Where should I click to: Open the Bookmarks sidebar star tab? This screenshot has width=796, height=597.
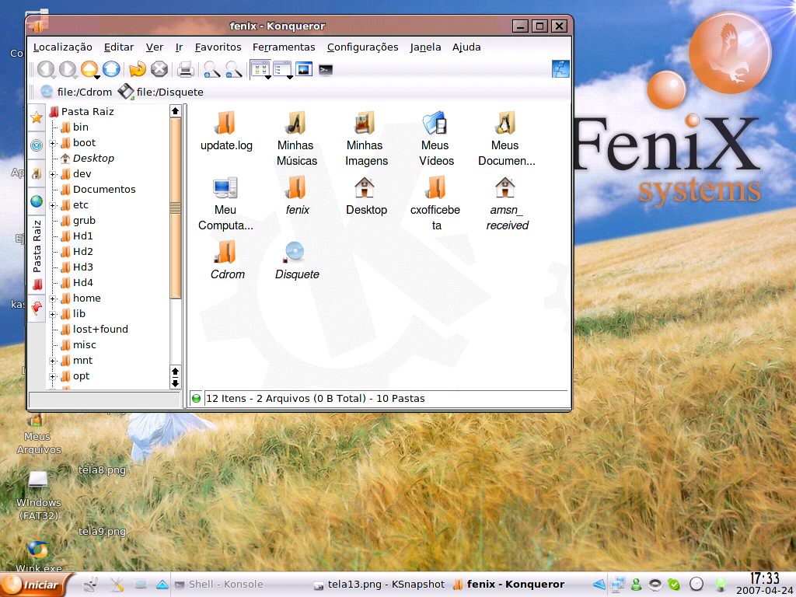(x=37, y=118)
